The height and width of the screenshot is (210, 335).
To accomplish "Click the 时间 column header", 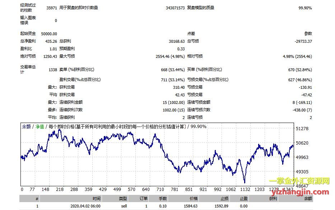I will point(96,198).
